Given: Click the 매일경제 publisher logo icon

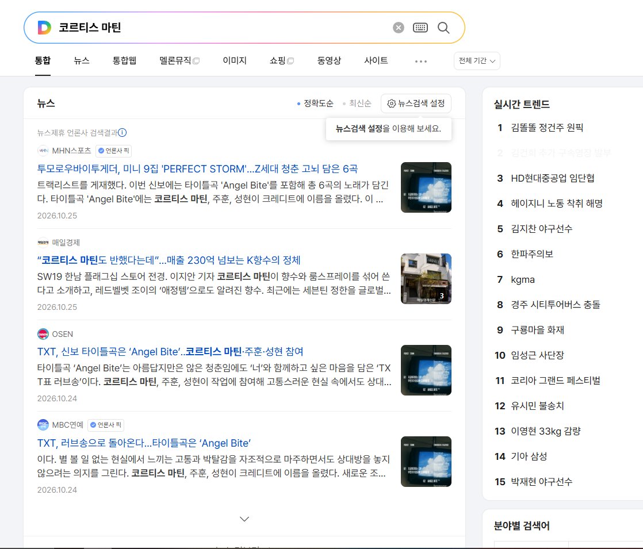Looking at the screenshot, I should 43,243.
